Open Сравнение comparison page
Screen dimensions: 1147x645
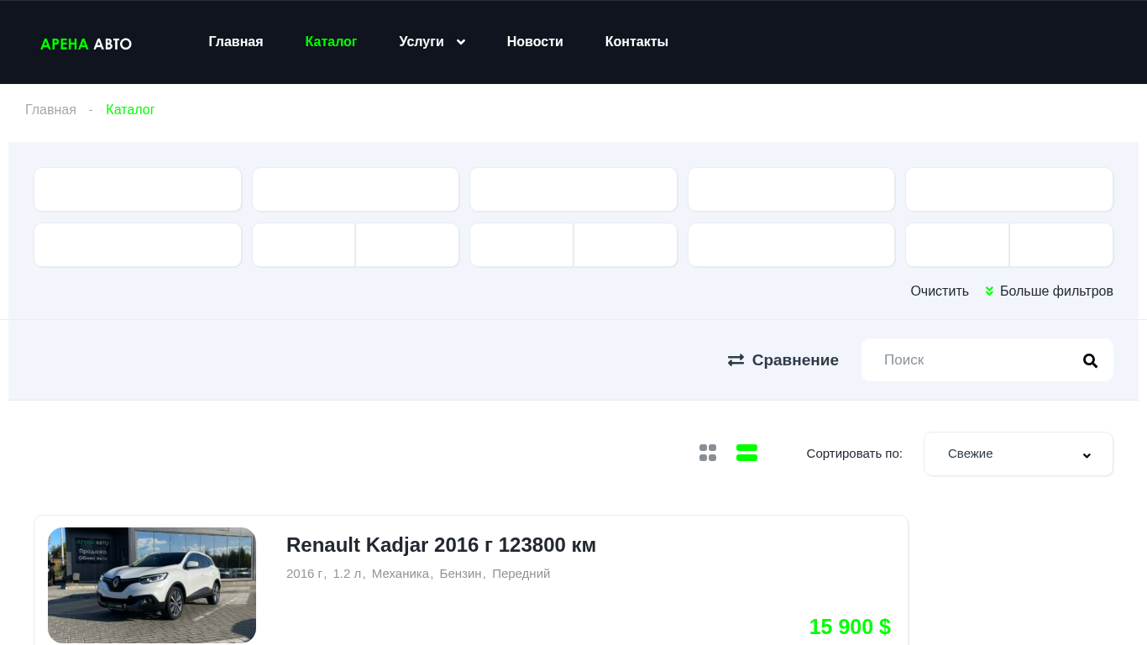783,360
